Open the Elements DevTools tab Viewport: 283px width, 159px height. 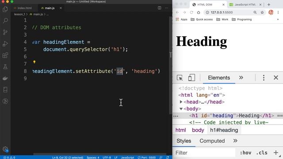click(219, 78)
